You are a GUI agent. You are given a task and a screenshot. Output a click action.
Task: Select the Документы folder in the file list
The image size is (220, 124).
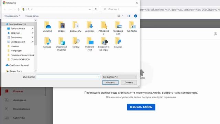[76, 27]
